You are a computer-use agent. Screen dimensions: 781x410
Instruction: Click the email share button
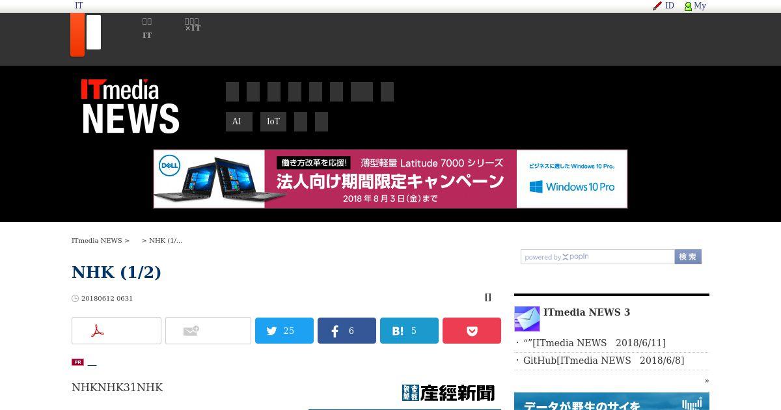click(208, 331)
